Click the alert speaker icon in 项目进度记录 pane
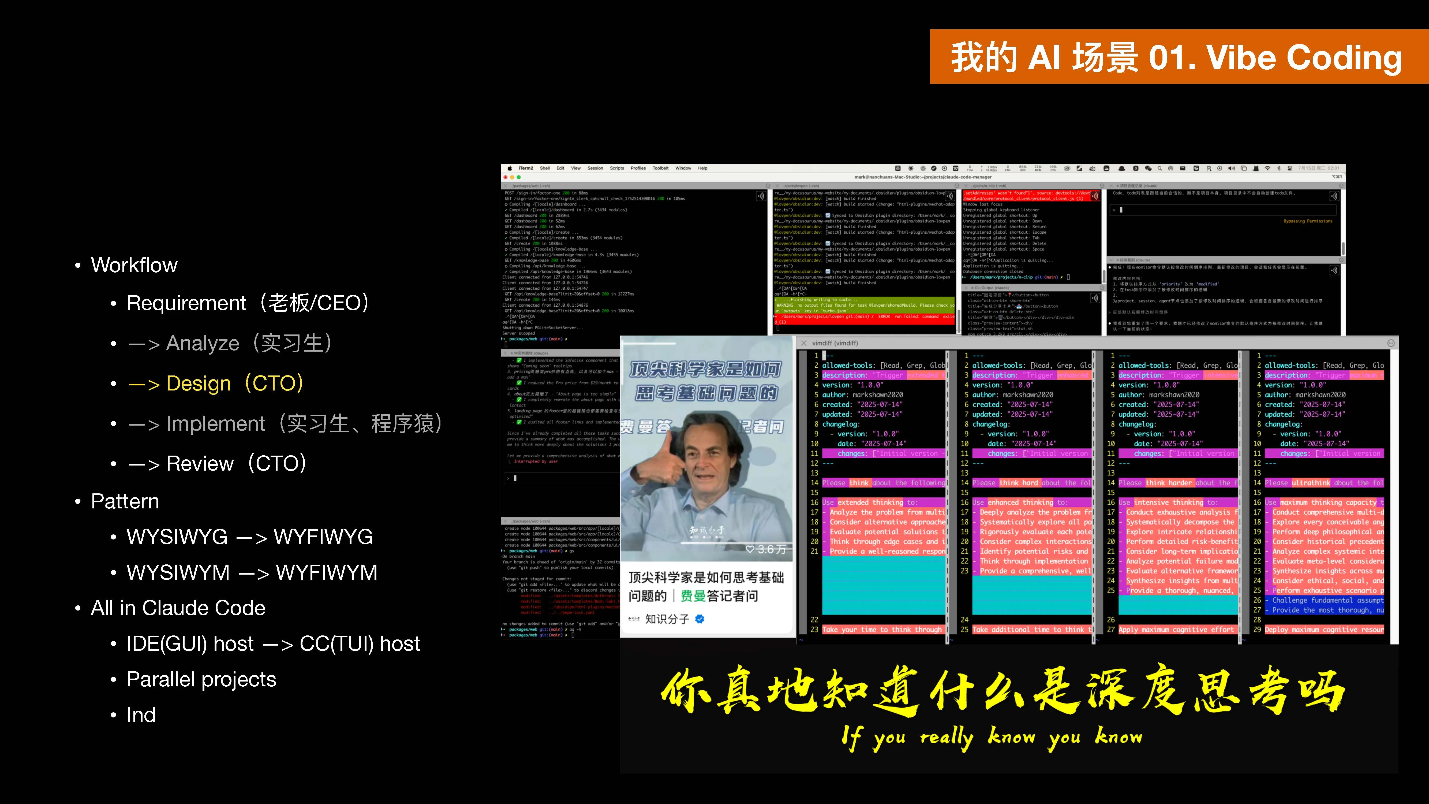This screenshot has height=804, width=1429. click(1334, 196)
